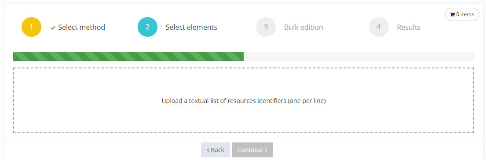
Task: Select the dashed-border upload drop zone
Action: pyautogui.click(x=244, y=100)
